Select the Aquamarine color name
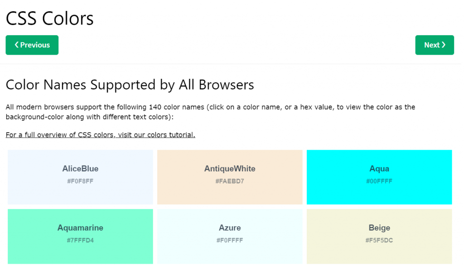464x265 pixels. pyautogui.click(x=80, y=228)
